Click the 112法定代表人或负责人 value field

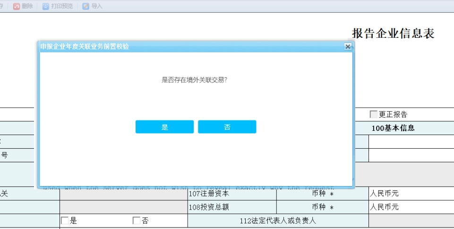point(411,221)
